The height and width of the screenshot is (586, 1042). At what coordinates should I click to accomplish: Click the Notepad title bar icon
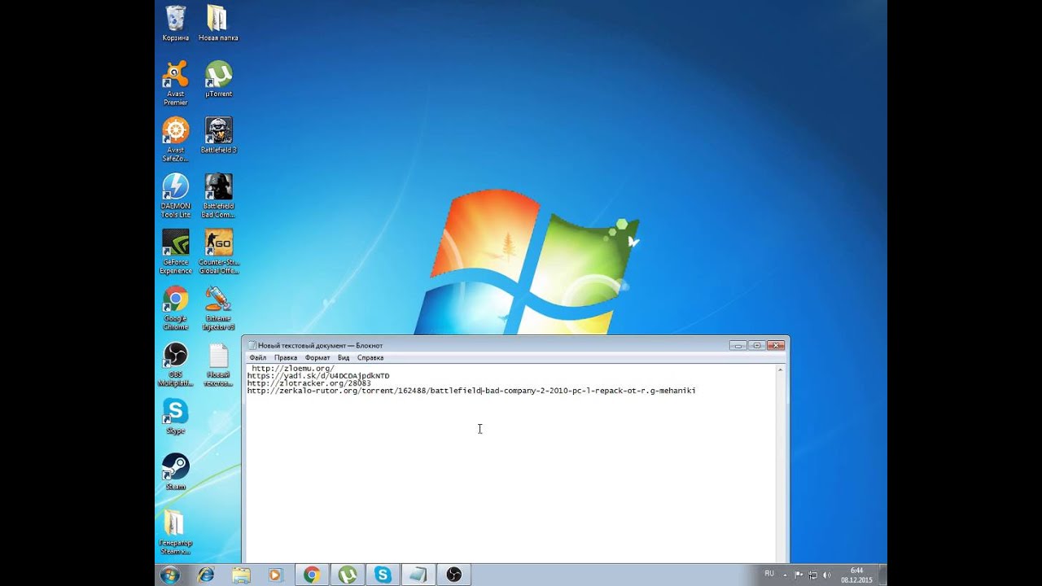tap(252, 345)
